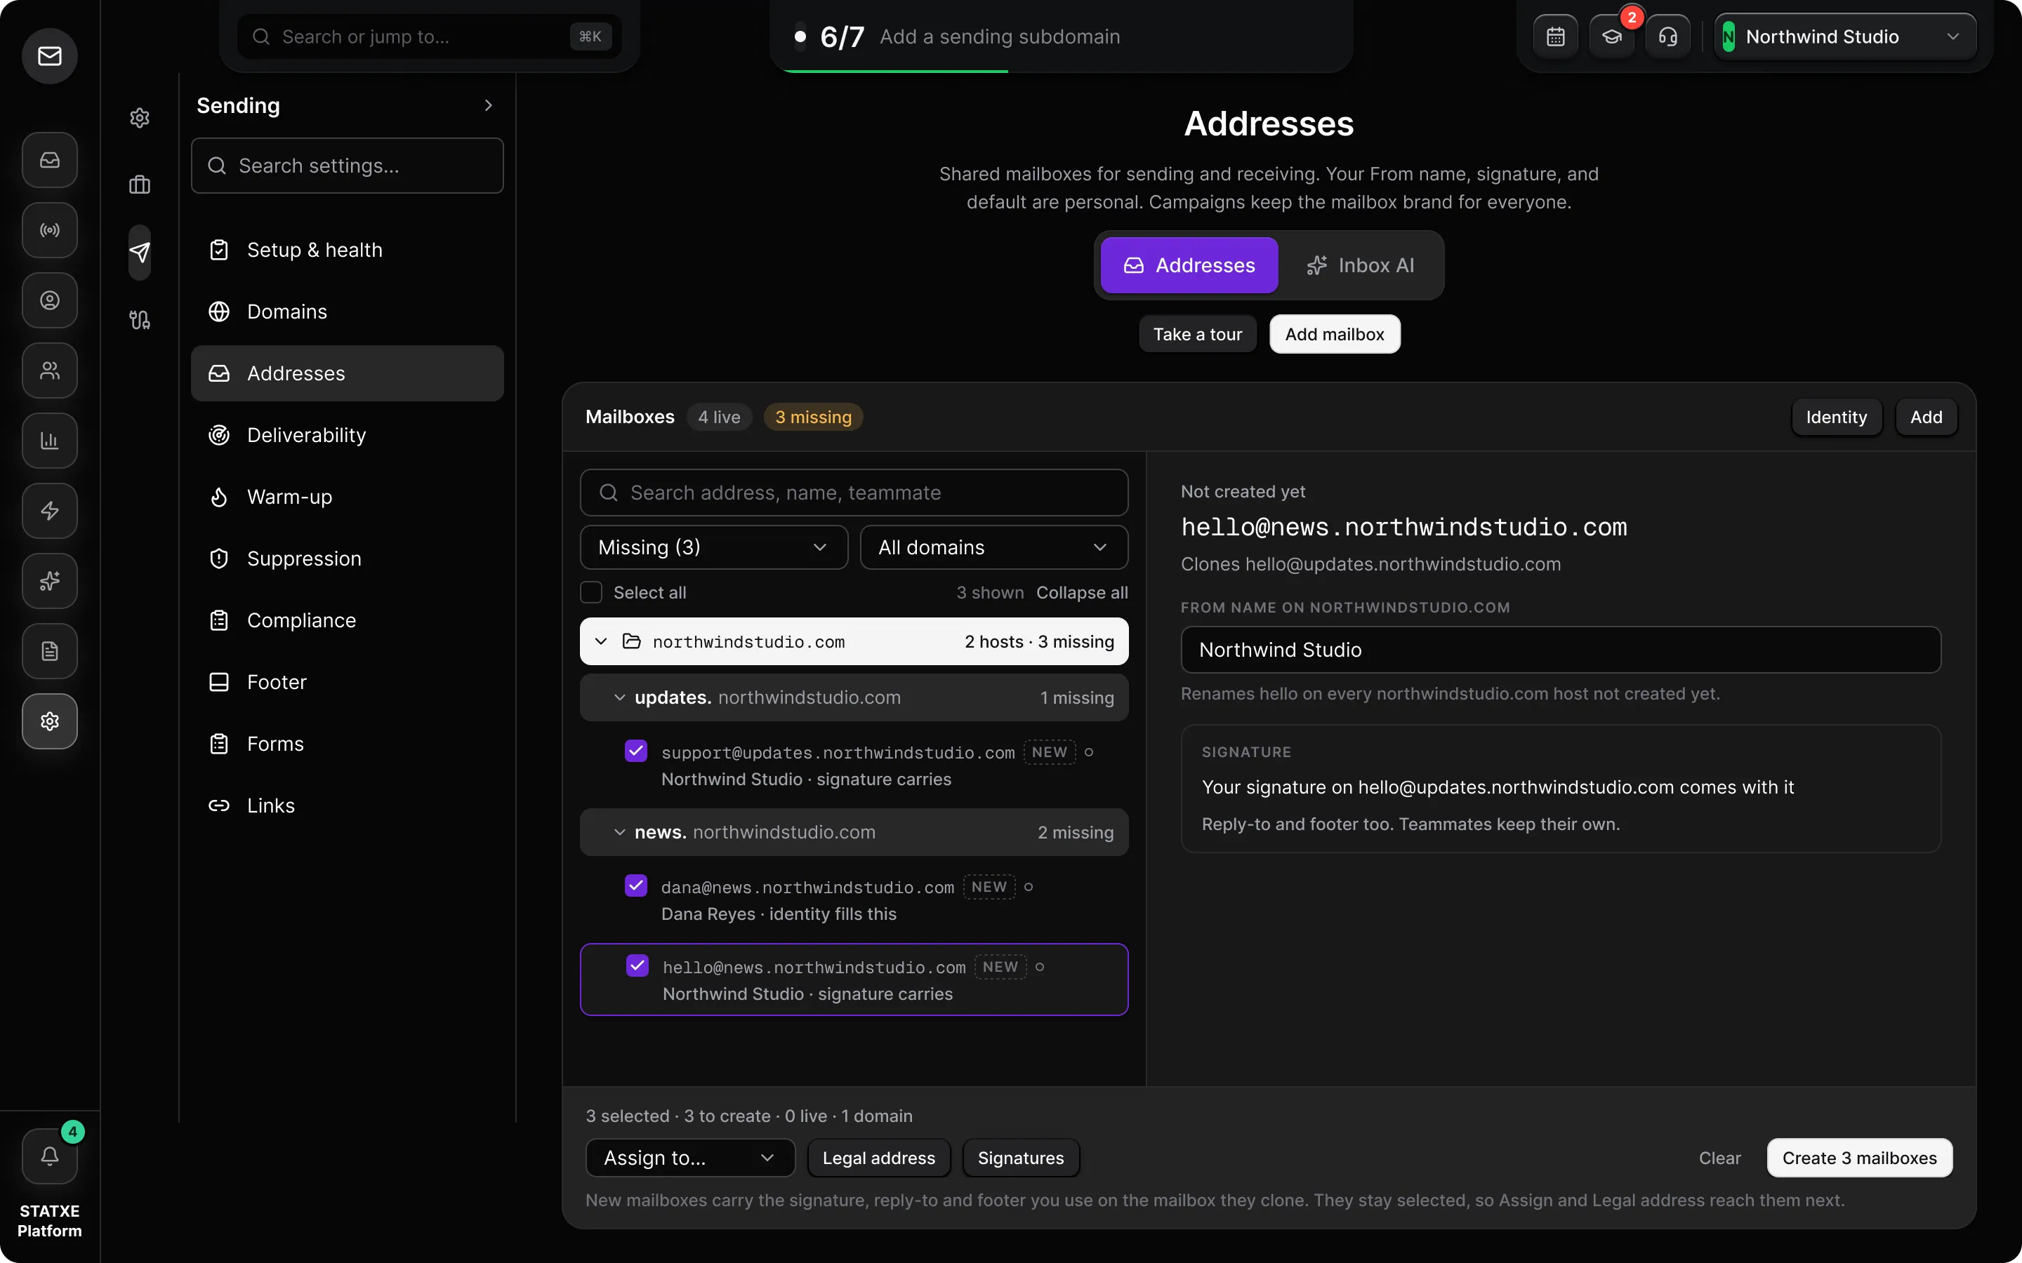
Task: Open the graduation cap icon with badge 2
Action: pyautogui.click(x=1612, y=36)
